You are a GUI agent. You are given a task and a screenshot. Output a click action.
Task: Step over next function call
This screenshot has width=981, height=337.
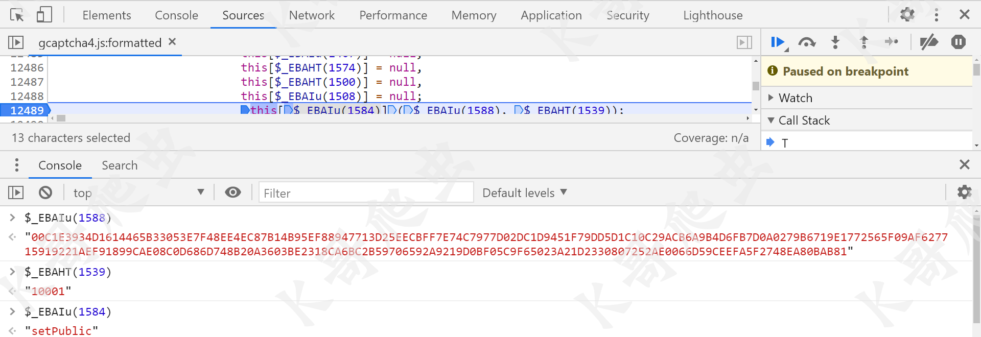pyautogui.click(x=807, y=42)
